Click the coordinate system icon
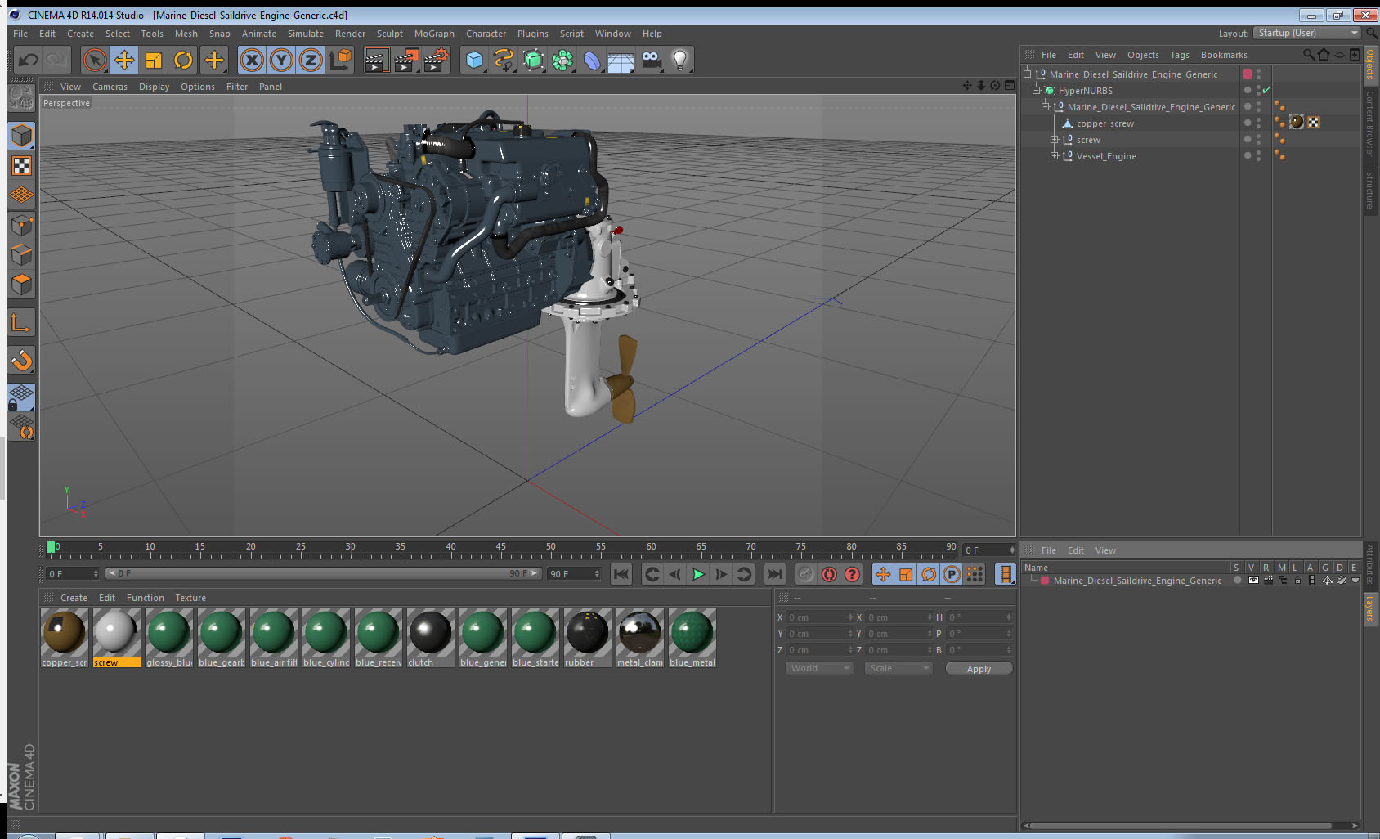 (x=340, y=60)
